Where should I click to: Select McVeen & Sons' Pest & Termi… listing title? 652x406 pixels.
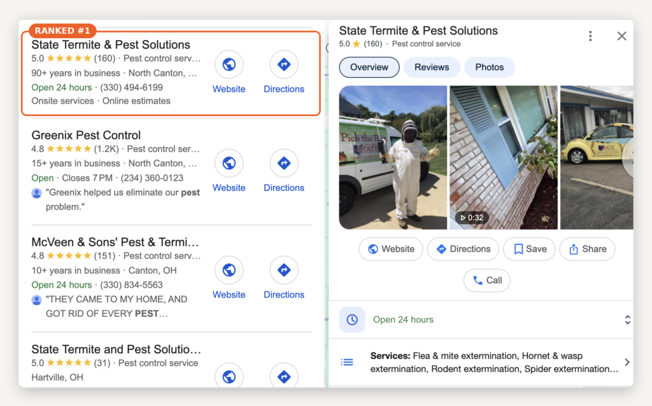[115, 242]
